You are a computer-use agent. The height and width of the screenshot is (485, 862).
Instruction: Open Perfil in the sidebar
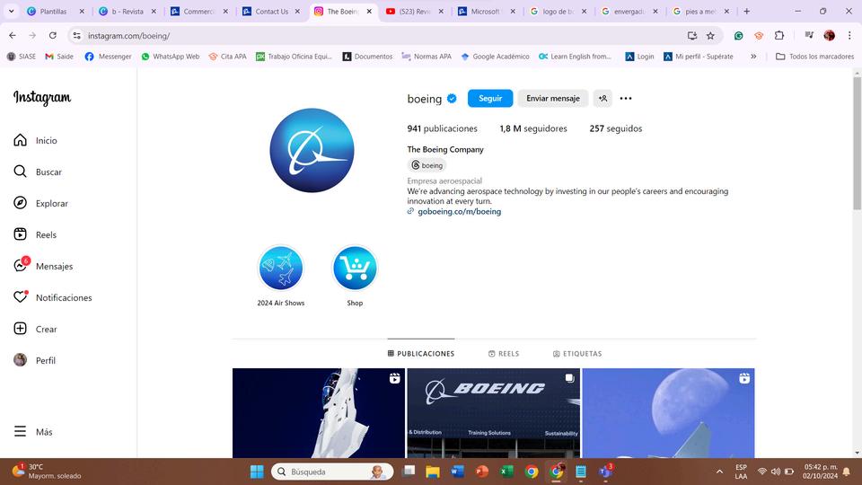(x=34, y=360)
